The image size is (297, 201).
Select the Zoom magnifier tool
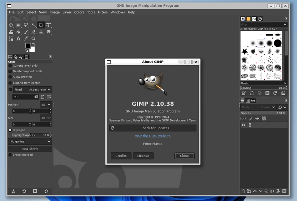point(34,38)
